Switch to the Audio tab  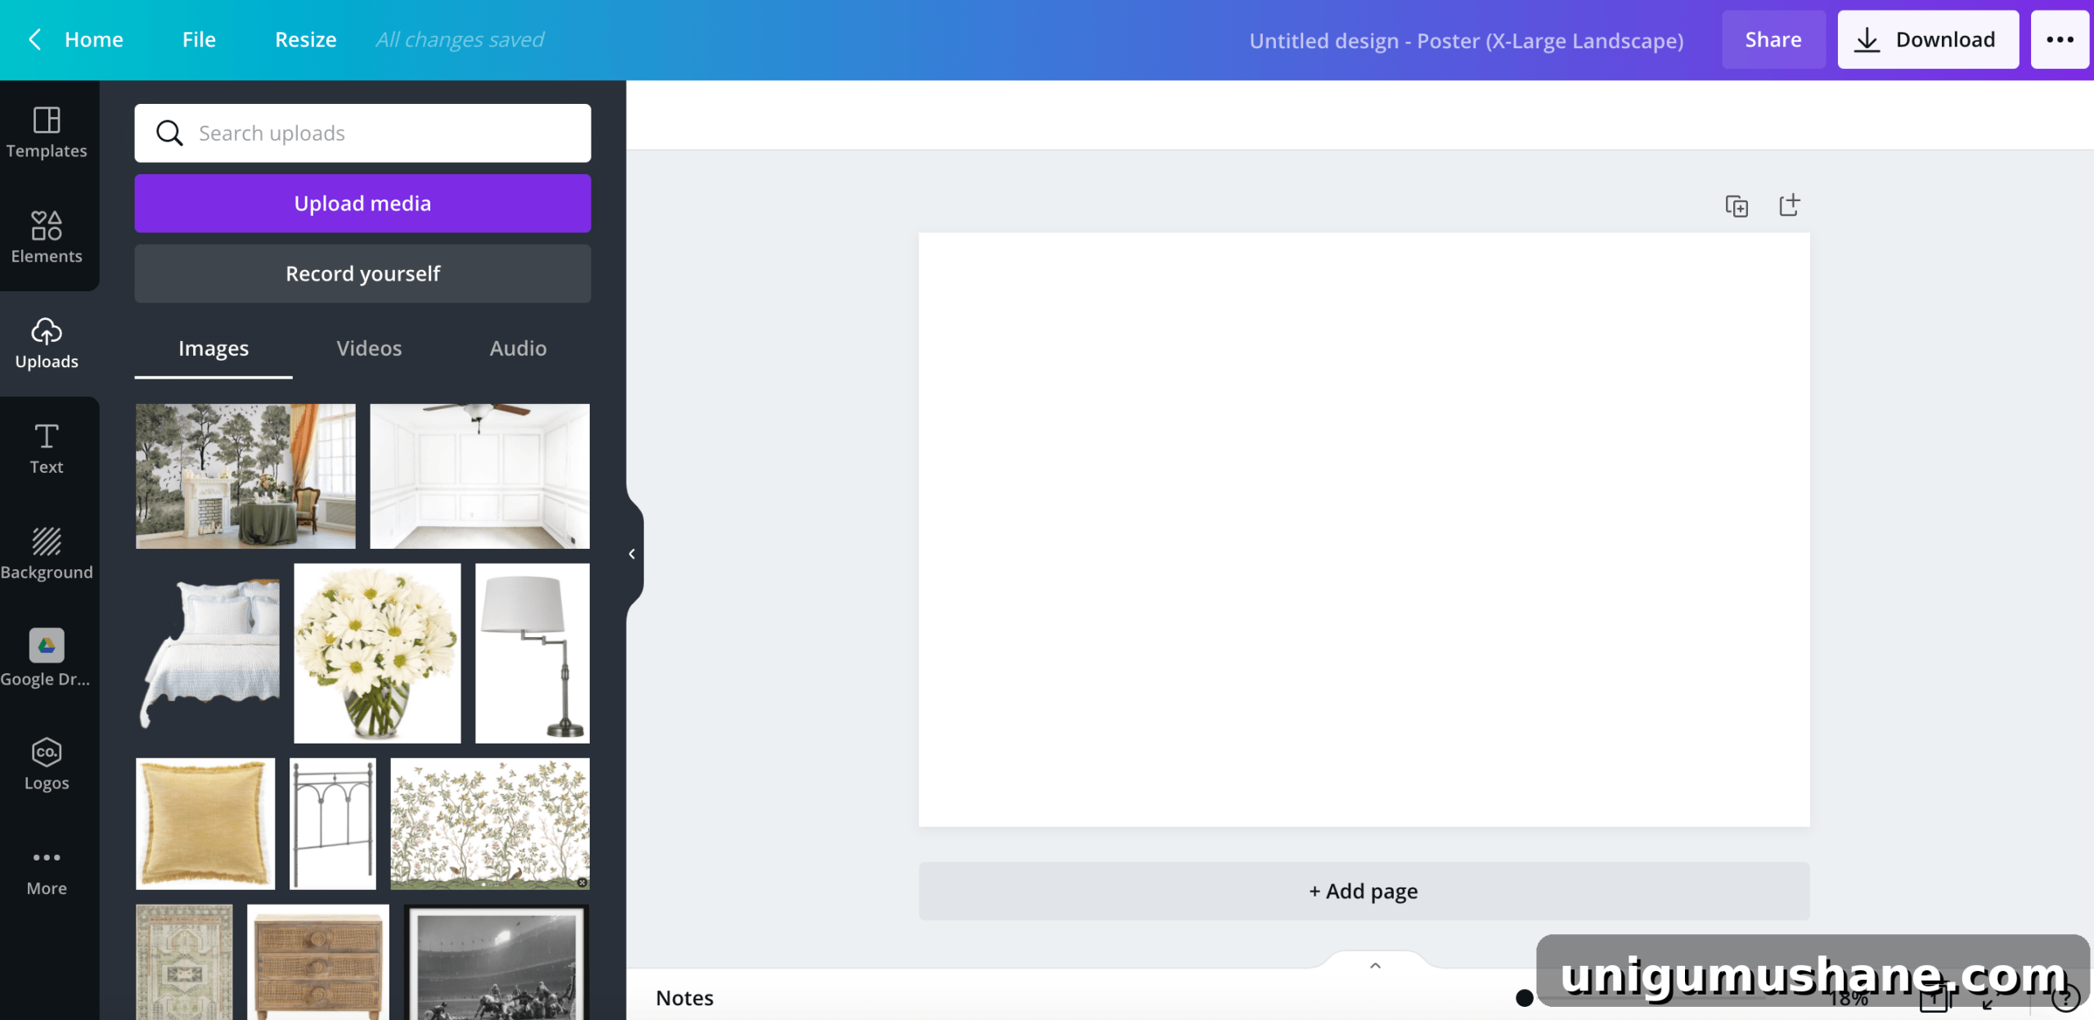[x=518, y=348]
